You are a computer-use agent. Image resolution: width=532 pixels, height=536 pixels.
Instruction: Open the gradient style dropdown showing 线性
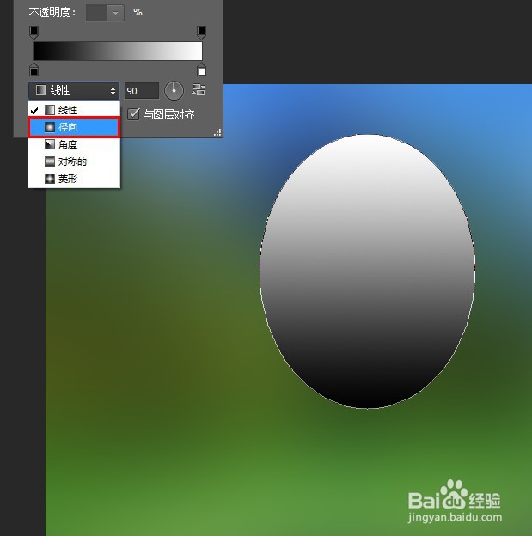click(74, 90)
